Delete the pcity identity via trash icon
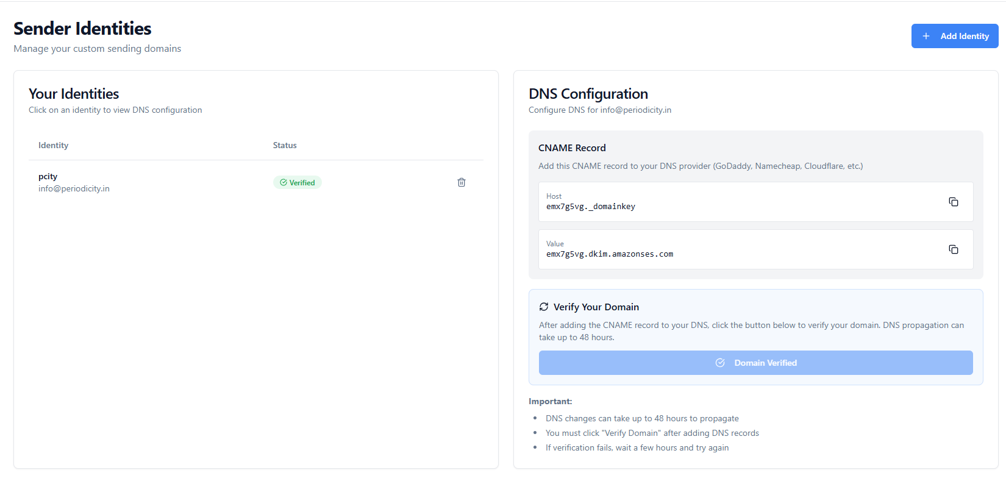Image resolution: width=1006 pixels, height=481 pixels. pos(462,182)
